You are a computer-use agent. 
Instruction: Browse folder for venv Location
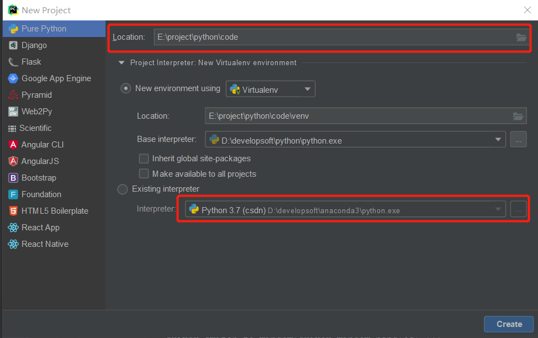(518, 116)
